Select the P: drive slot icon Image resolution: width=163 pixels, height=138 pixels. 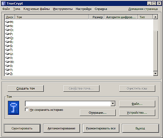pos(7,34)
